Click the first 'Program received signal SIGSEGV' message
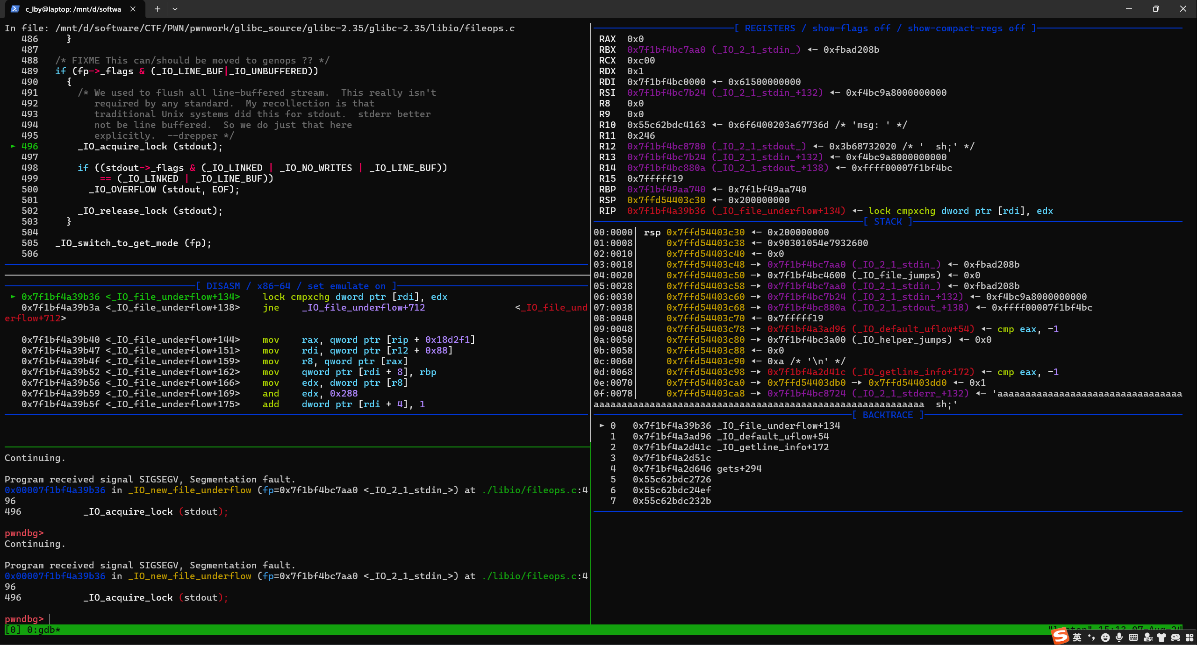Viewport: 1197px width, 645px height. click(150, 479)
